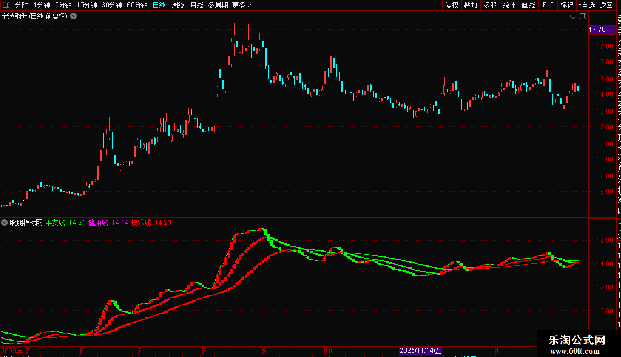This screenshot has height=357, width=621.
Task: Select the 日线 daily chart tab
Action: [159, 5]
